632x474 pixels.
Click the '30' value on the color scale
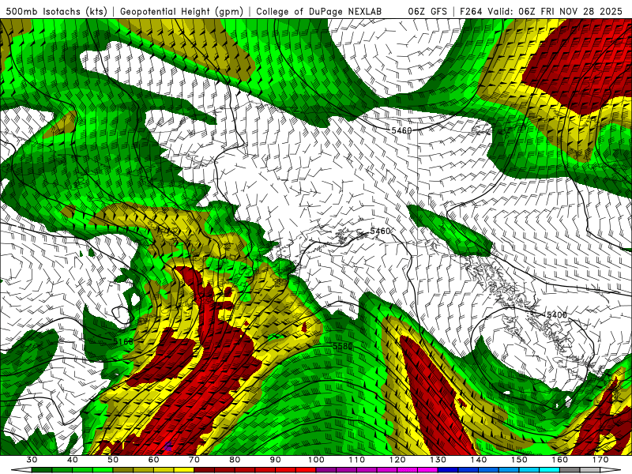[x=32, y=460]
